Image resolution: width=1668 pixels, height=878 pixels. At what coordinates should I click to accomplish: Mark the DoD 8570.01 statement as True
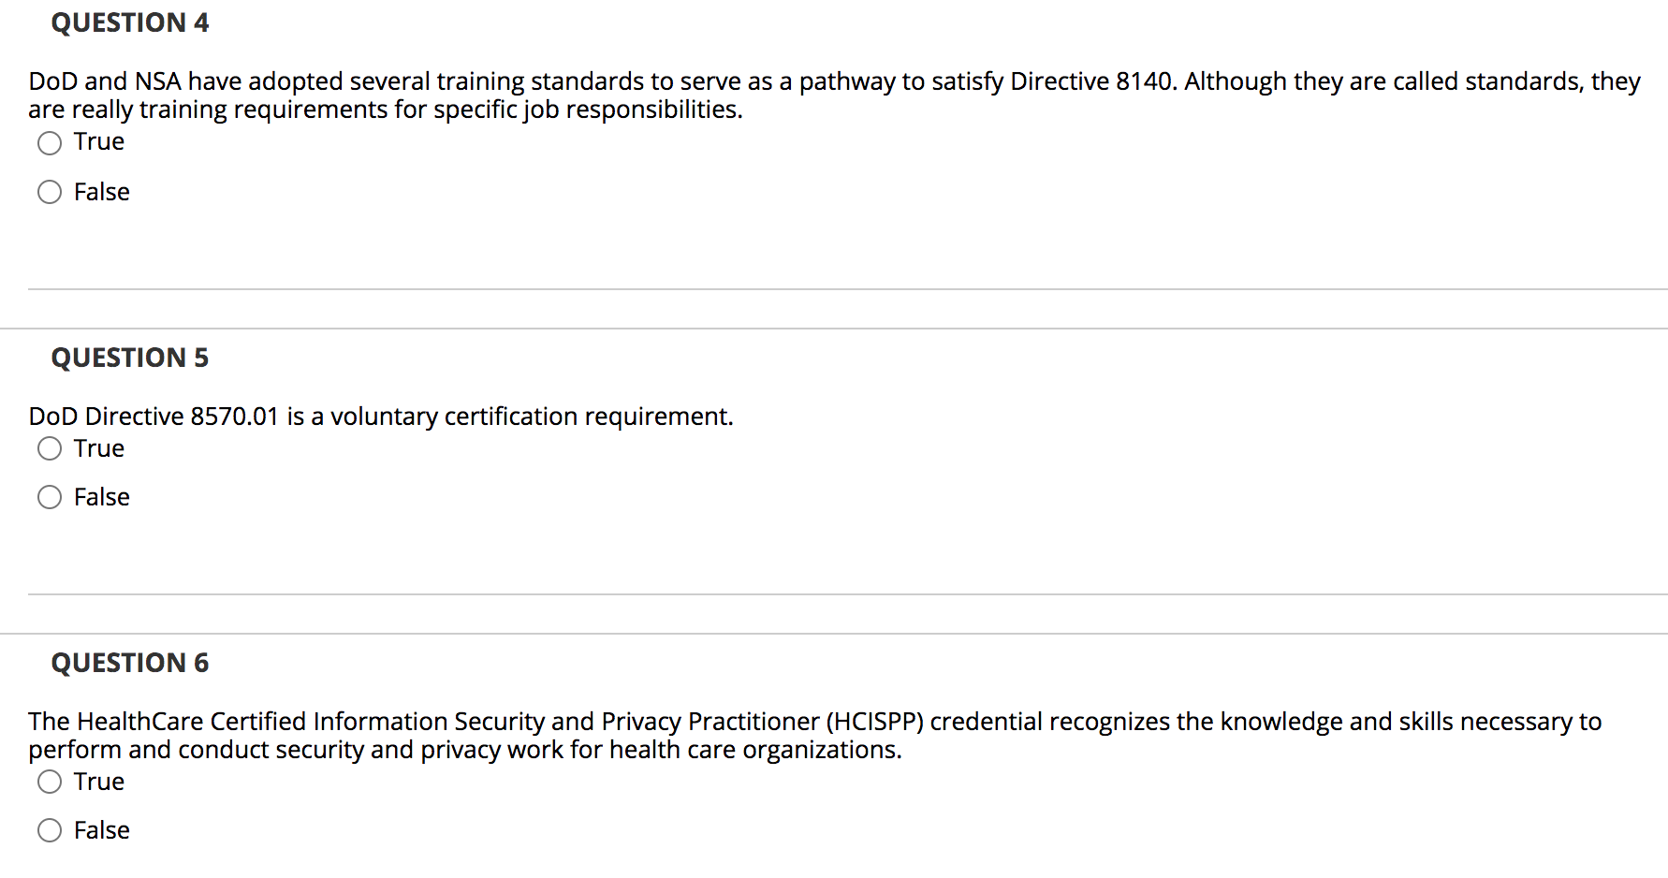(50, 449)
